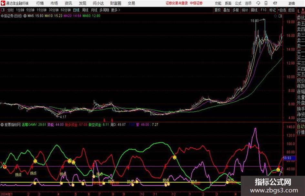305x196 pixels.
Task: Open the 公式 menu
Action: (238, 3)
